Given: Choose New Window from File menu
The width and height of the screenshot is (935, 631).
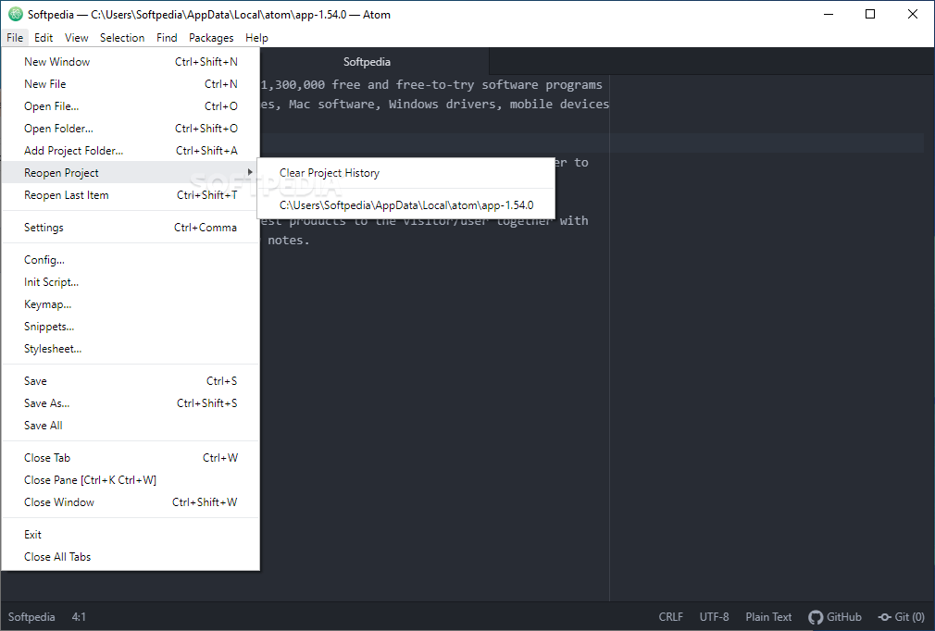Looking at the screenshot, I should pos(131,61).
